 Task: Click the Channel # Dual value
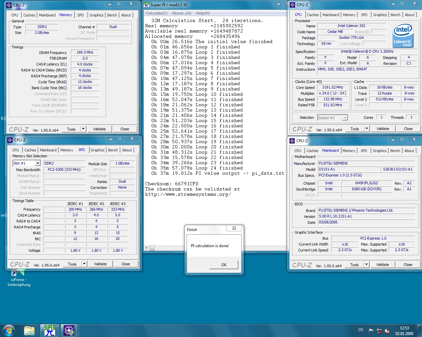click(x=113, y=27)
